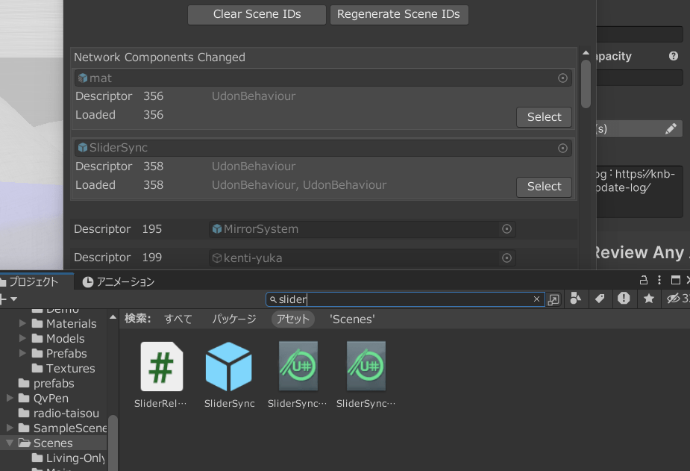The height and width of the screenshot is (471, 690).
Task: Click the star Favorites icon in Project toolbar
Action: pyautogui.click(x=649, y=299)
